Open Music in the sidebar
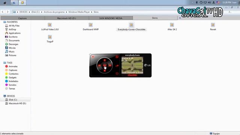 pos(10,52)
